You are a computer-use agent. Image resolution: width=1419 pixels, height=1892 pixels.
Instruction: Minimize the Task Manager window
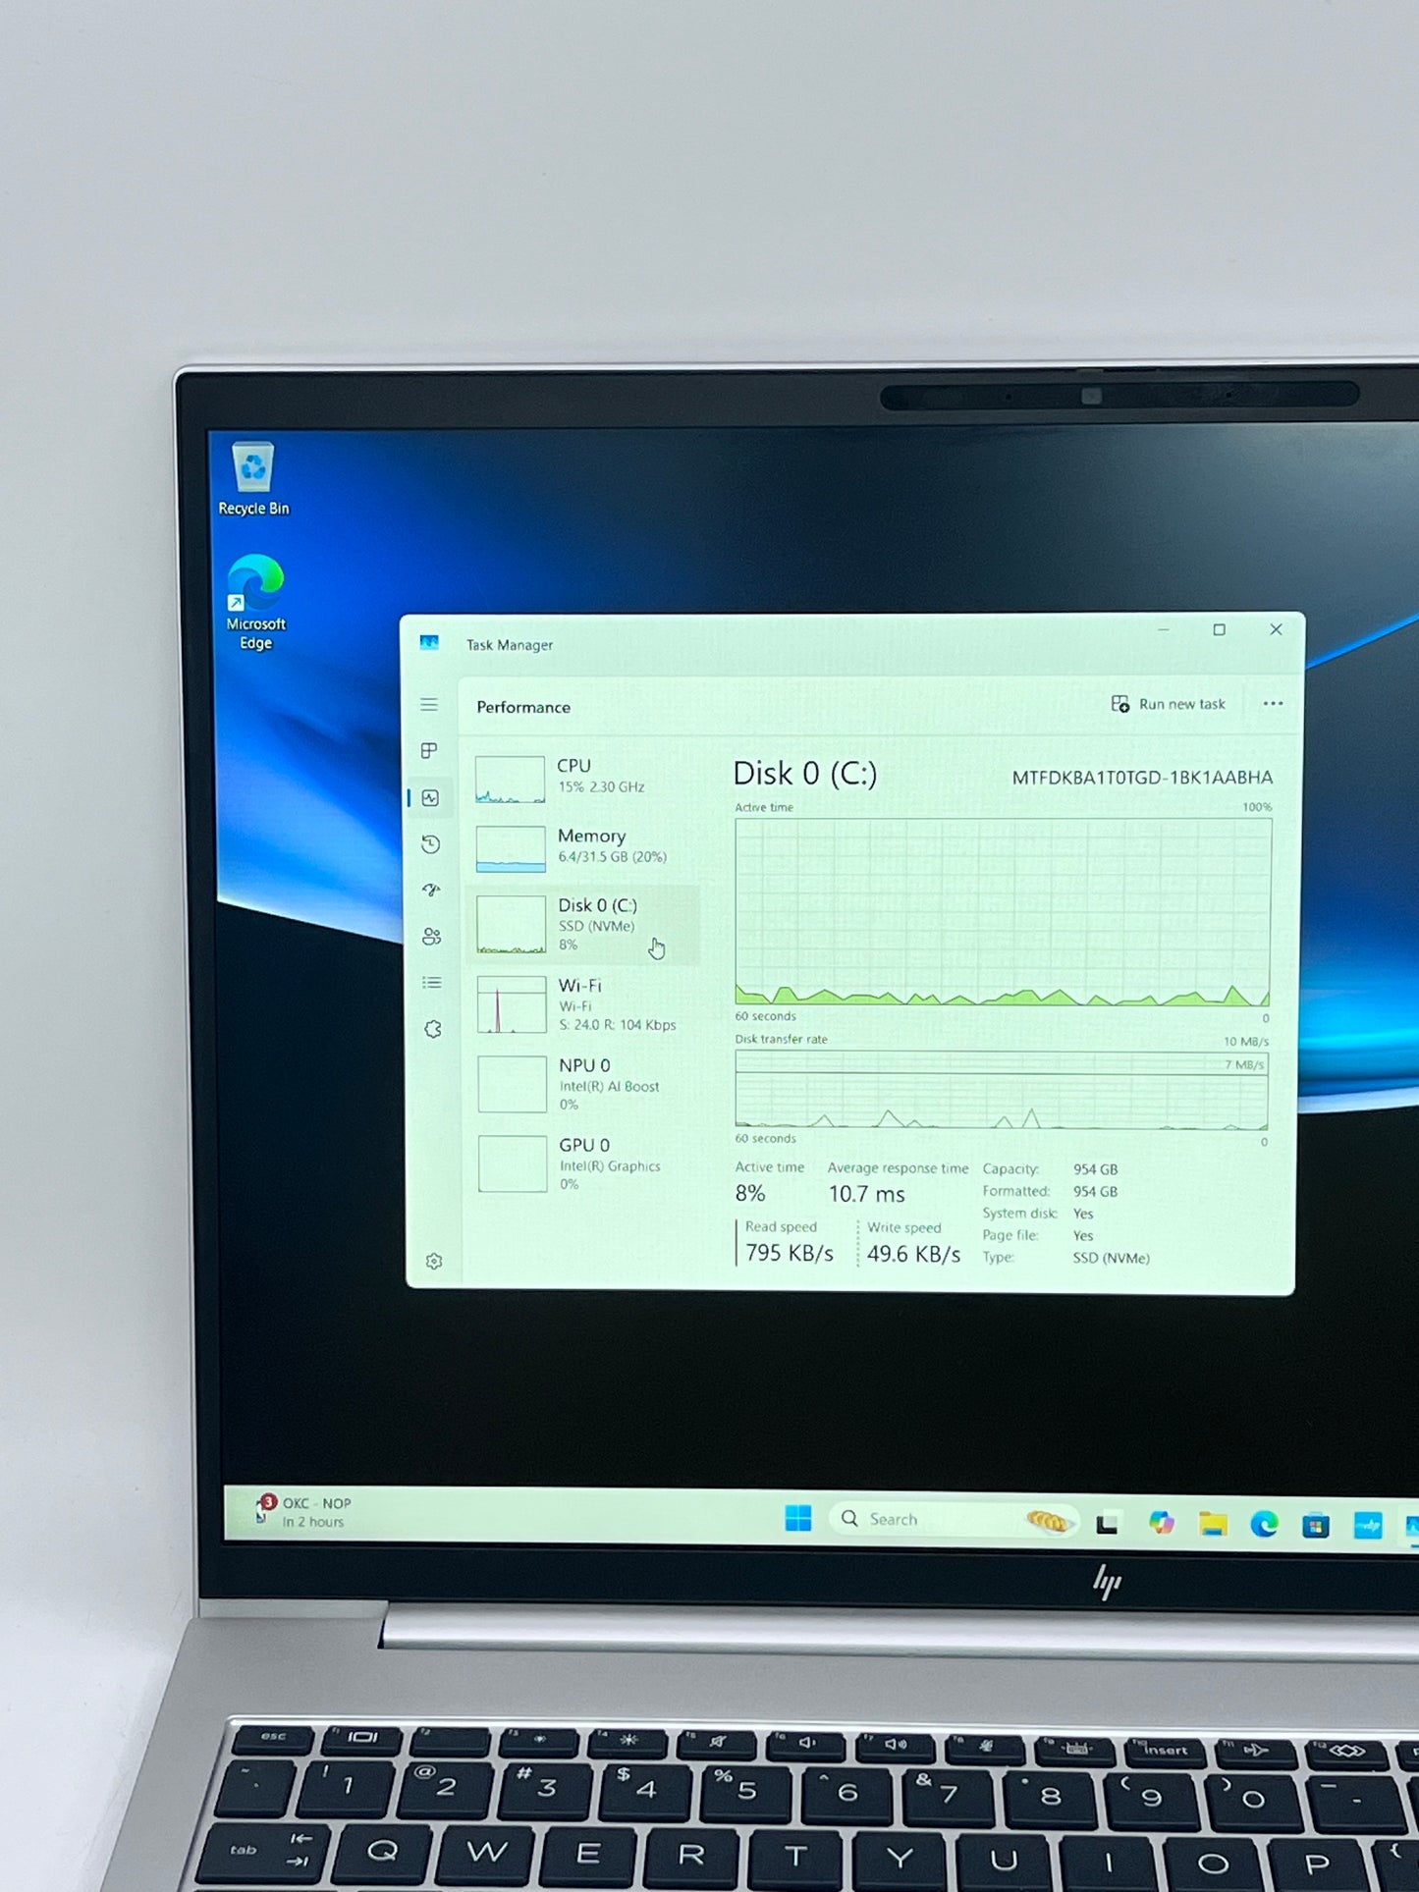click(x=1163, y=629)
